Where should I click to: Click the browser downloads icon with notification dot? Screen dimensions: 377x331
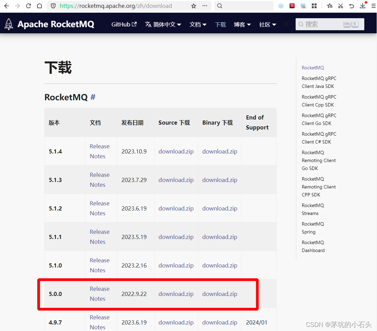pos(363,6)
